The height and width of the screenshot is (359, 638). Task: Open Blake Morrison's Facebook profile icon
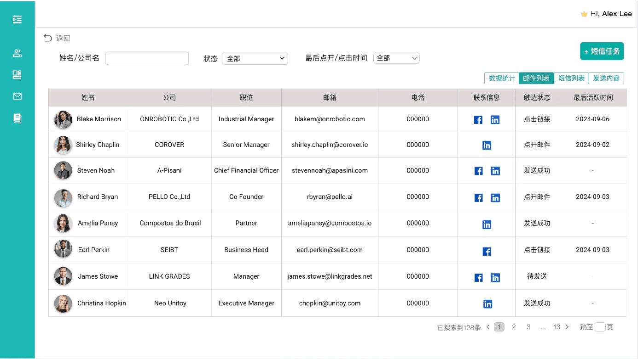pos(478,119)
